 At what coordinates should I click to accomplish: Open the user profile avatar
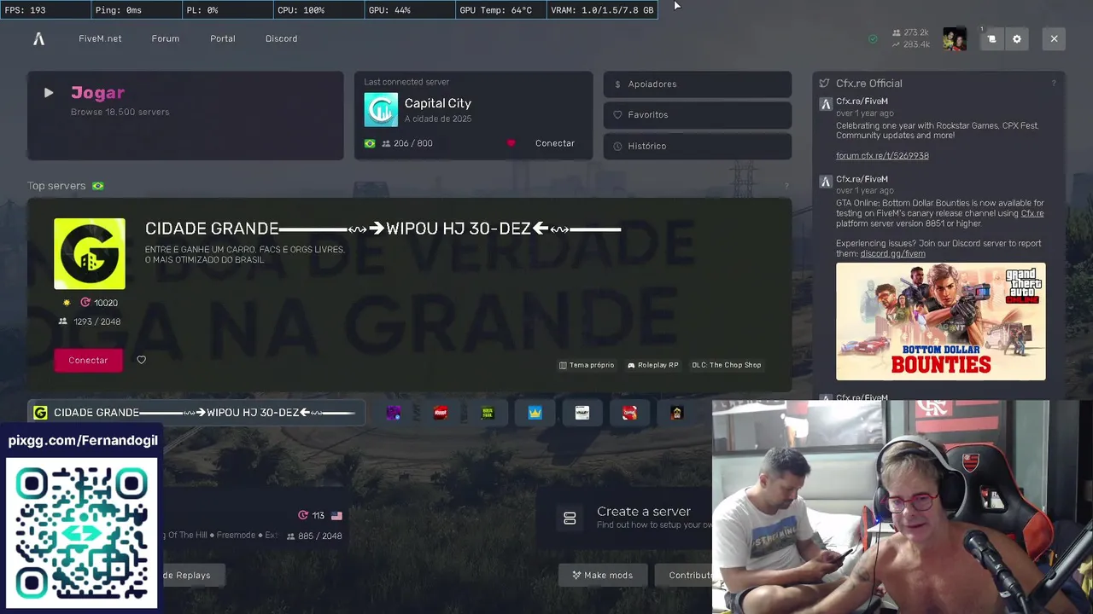[955, 38]
